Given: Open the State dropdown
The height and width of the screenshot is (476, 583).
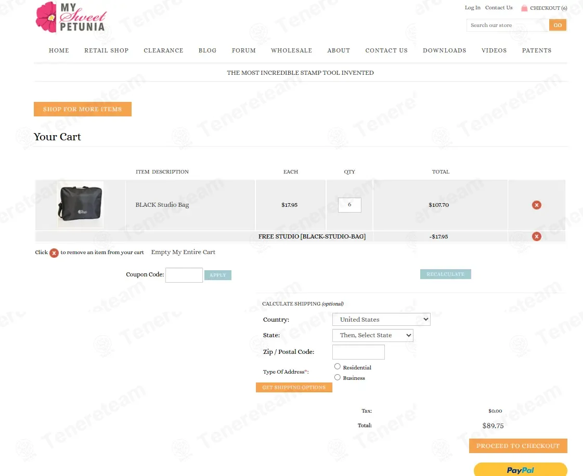Looking at the screenshot, I should 372,335.
